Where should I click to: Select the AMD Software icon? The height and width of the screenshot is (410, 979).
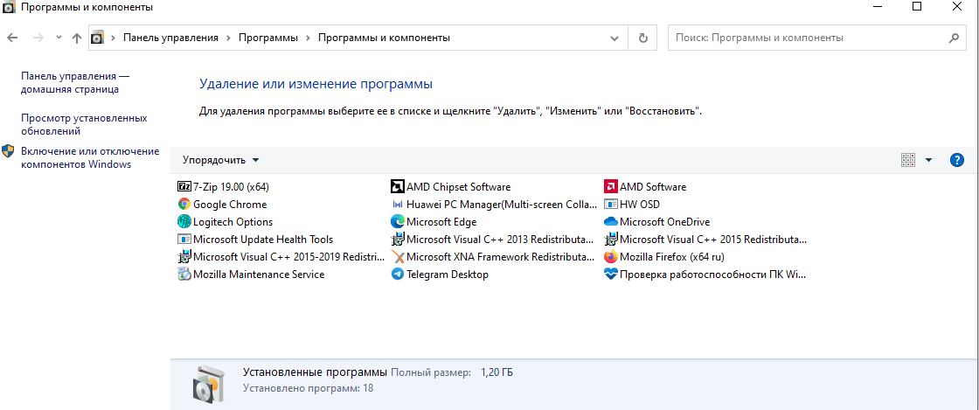[611, 186]
